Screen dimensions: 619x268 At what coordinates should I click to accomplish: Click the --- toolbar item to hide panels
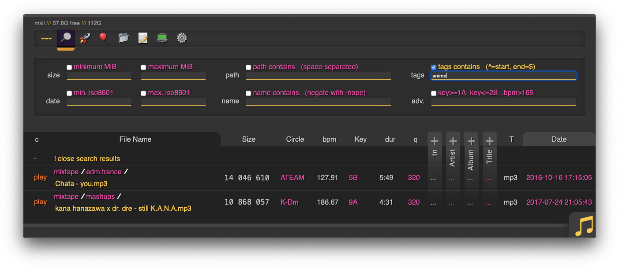click(45, 38)
